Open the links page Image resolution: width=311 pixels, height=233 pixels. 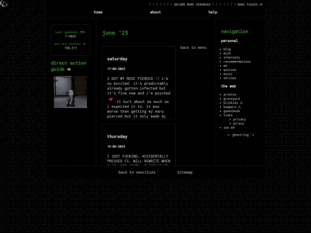pyautogui.click(x=228, y=115)
